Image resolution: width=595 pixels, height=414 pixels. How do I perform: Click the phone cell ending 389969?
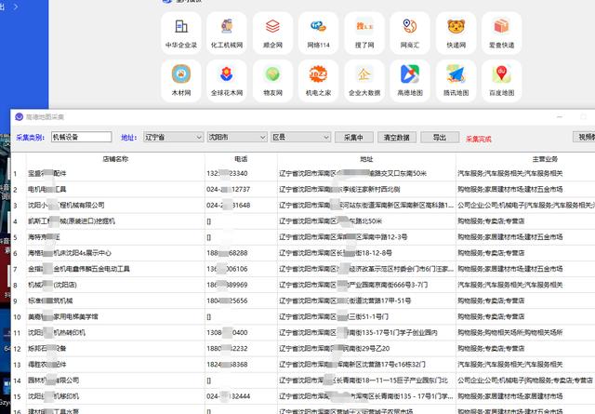coord(227,285)
